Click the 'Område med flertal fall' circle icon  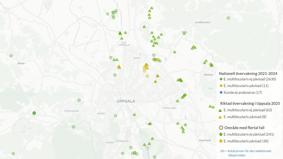(x=221, y=127)
